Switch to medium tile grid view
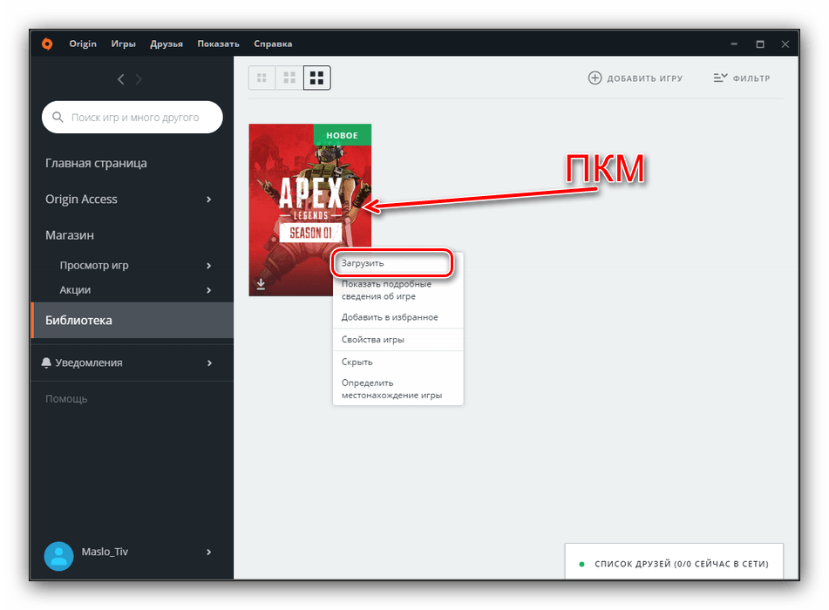Viewport: 829px width, 610px height. pyautogui.click(x=289, y=78)
